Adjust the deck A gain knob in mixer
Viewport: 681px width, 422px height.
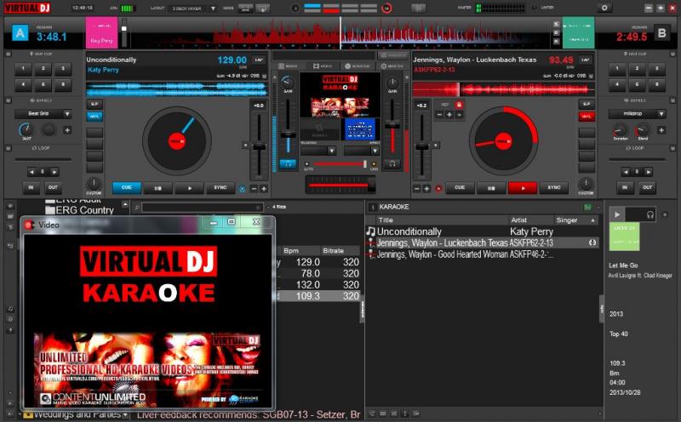pyautogui.click(x=287, y=82)
